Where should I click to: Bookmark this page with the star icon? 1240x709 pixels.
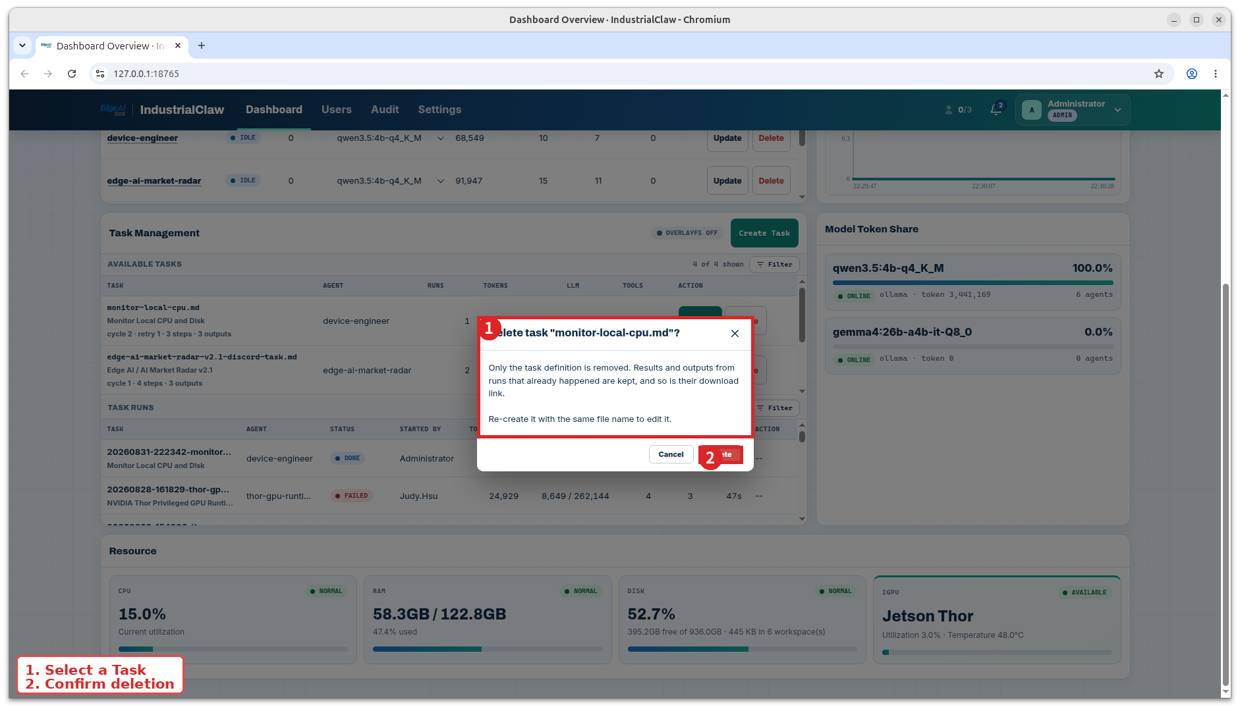click(x=1159, y=74)
